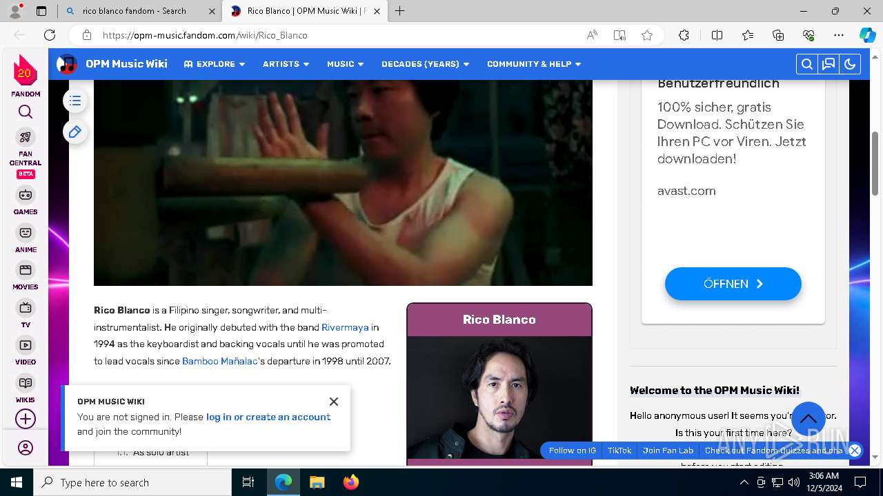
Task: Select the Rico Blanco OPM Music Wiki tab
Action: [306, 11]
